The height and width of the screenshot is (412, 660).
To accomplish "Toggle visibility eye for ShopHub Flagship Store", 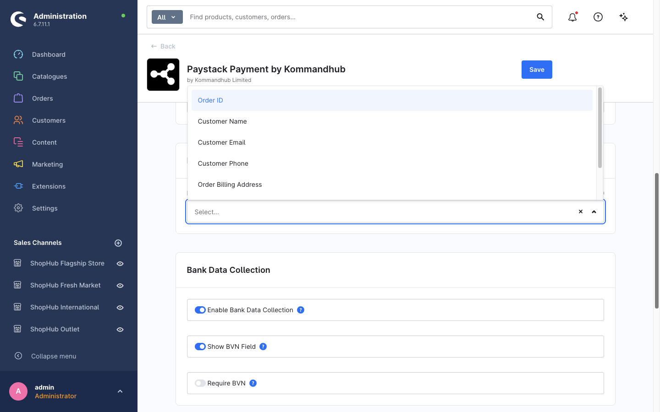I will (120, 264).
